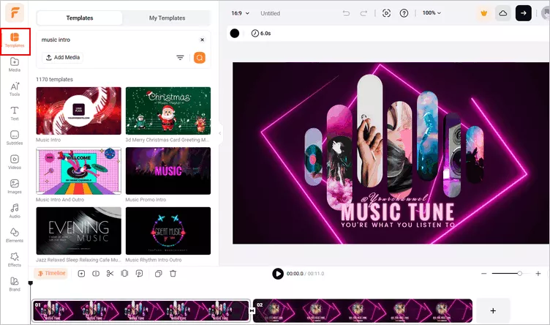The width and height of the screenshot is (550, 325).
Task: Select the Music Intro template thumbnail
Action: [78, 111]
